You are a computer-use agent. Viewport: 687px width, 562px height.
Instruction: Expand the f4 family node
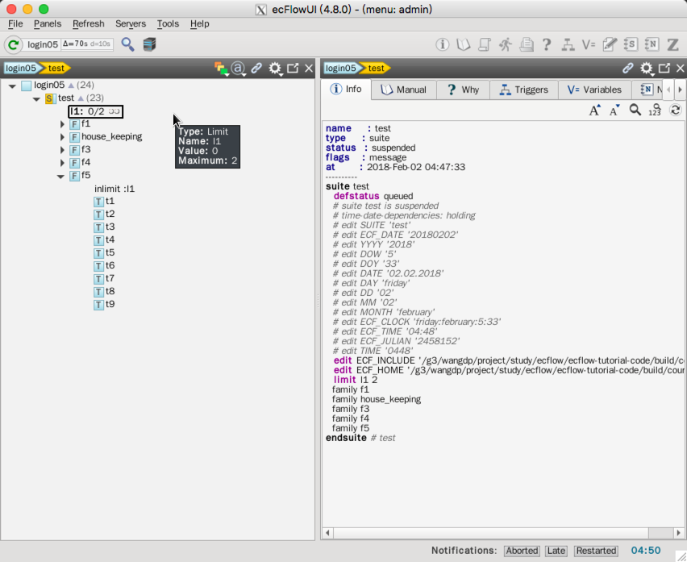pyautogui.click(x=63, y=163)
